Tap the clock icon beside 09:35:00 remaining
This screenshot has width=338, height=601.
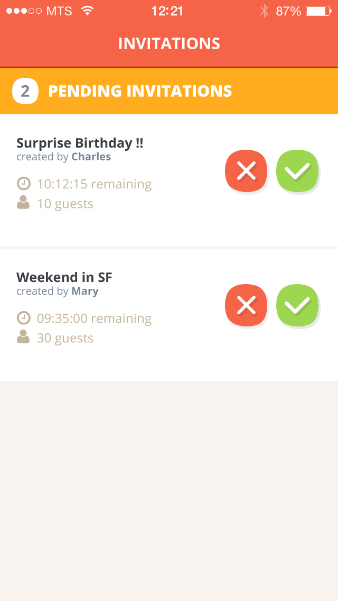(x=23, y=318)
